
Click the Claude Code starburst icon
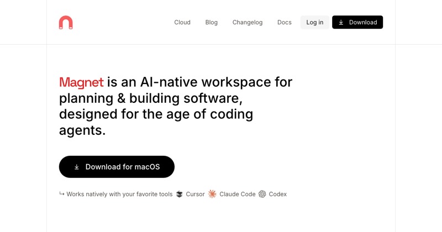click(212, 194)
